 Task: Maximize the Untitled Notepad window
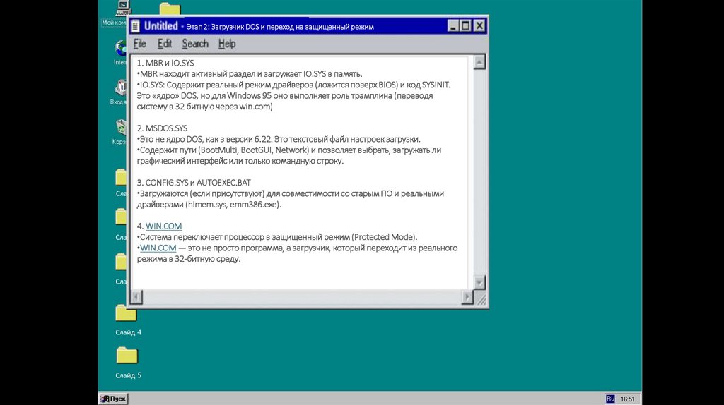465,26
